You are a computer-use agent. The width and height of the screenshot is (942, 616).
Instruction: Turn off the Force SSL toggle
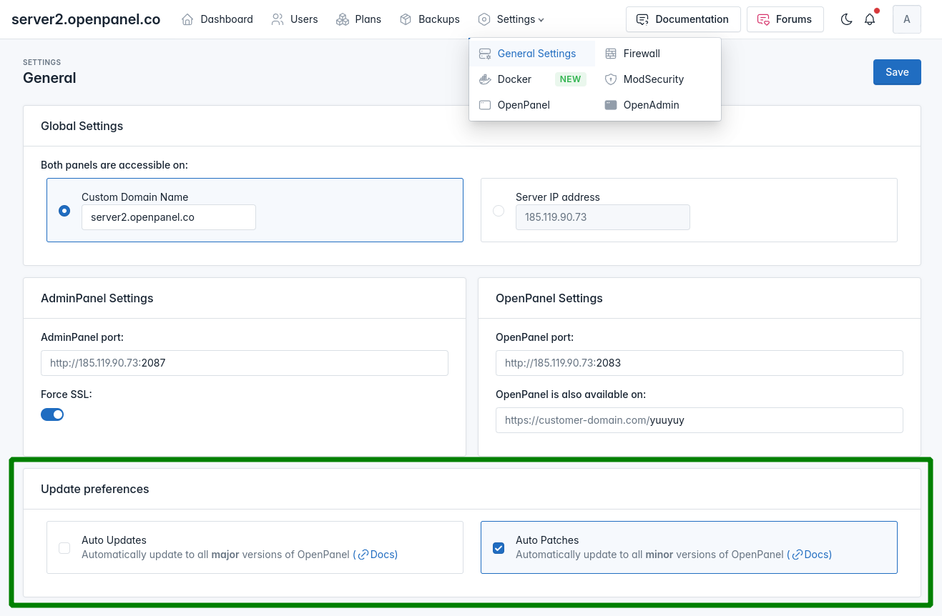tap(52, 414)
